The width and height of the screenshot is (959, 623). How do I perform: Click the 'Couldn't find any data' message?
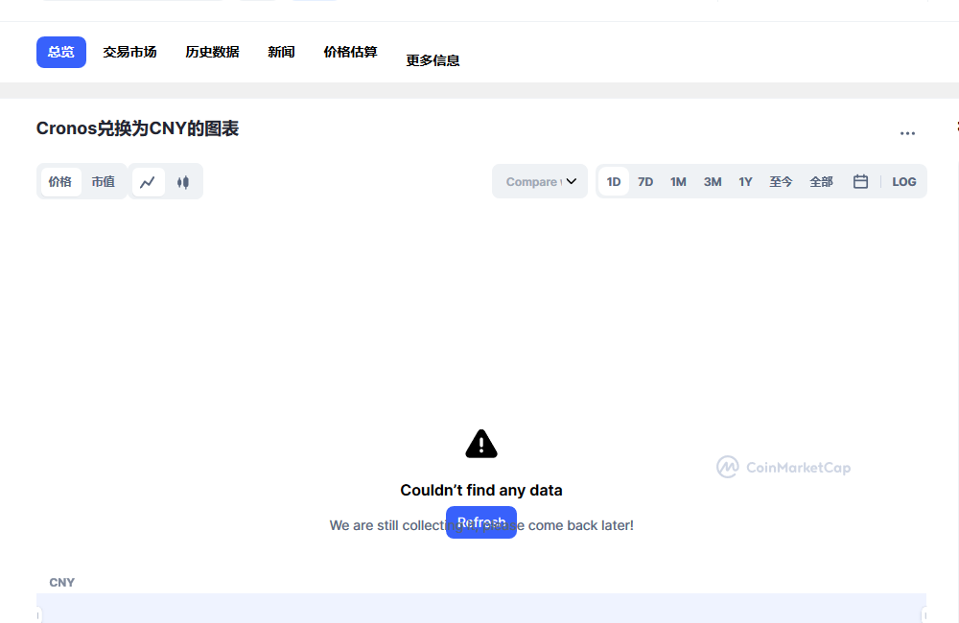[481, 491]
